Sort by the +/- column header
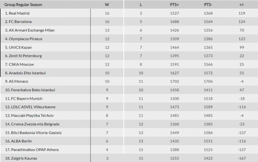The height and width of the screenshot is (162, 258). [x=242, y=5]
